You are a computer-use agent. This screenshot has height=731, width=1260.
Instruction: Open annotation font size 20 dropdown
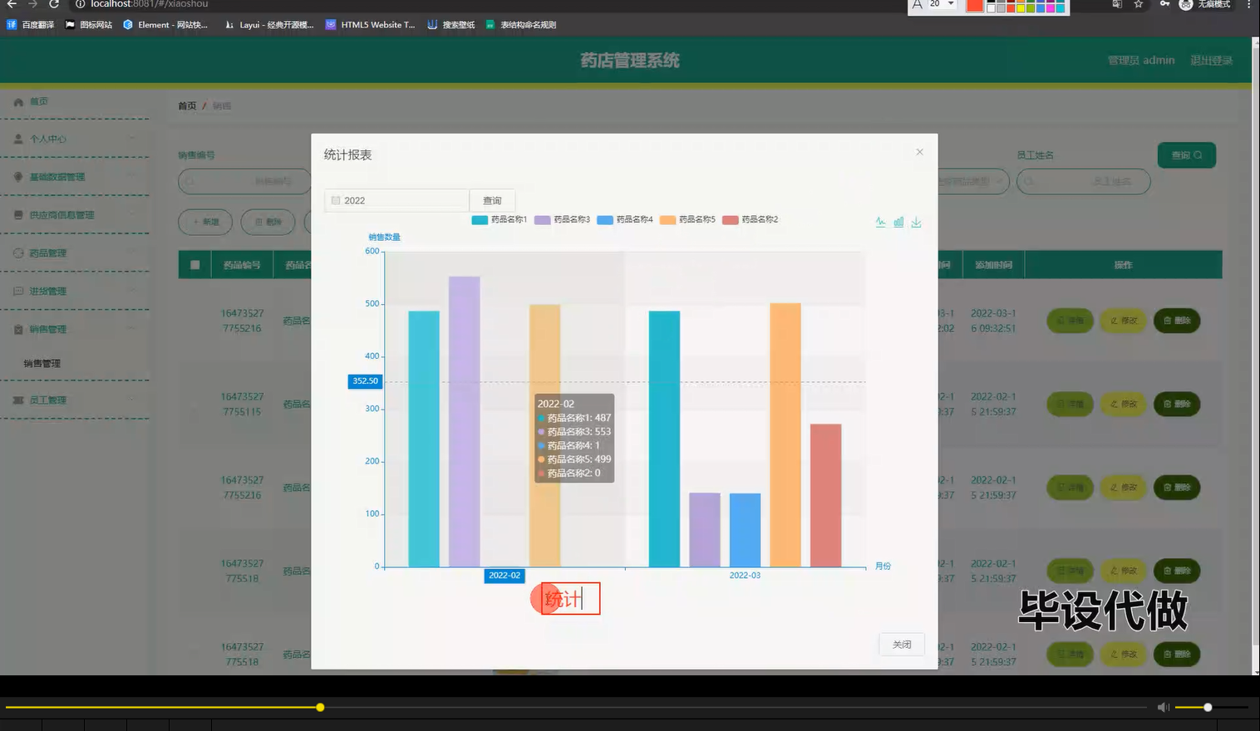[942, 4]
